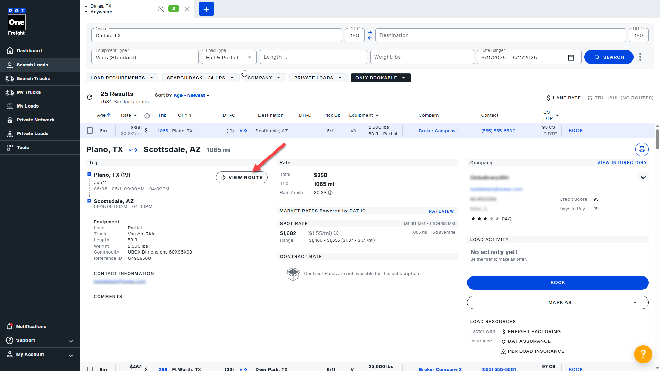Open My Loads in sidebar
660x371 pixels.
coord(40,106)
